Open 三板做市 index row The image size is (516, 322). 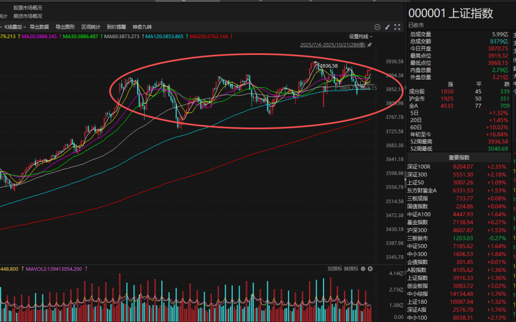click(458, 238)
